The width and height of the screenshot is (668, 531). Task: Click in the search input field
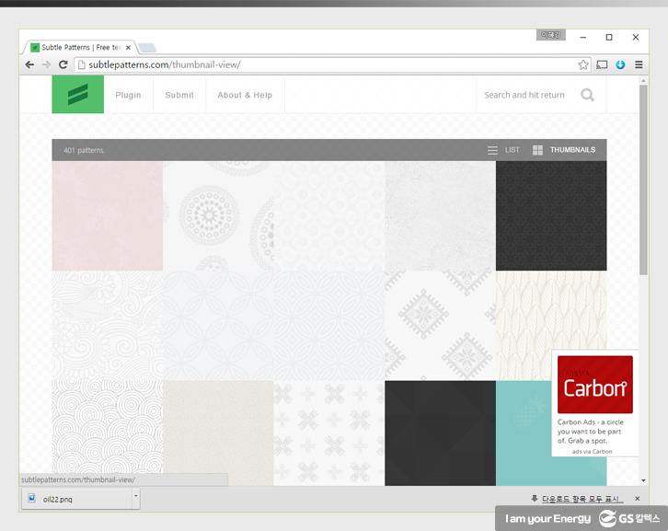coord(526,95)
